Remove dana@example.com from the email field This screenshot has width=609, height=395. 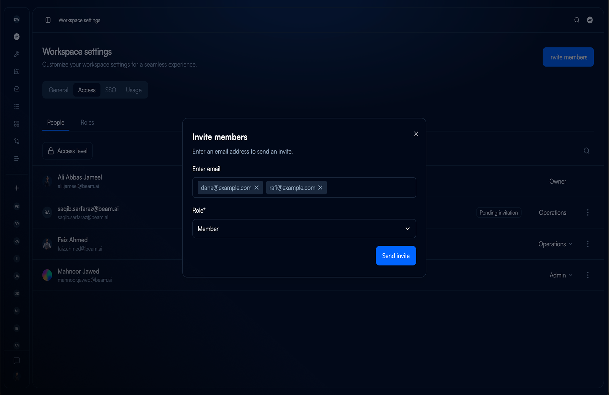point(256,188)
